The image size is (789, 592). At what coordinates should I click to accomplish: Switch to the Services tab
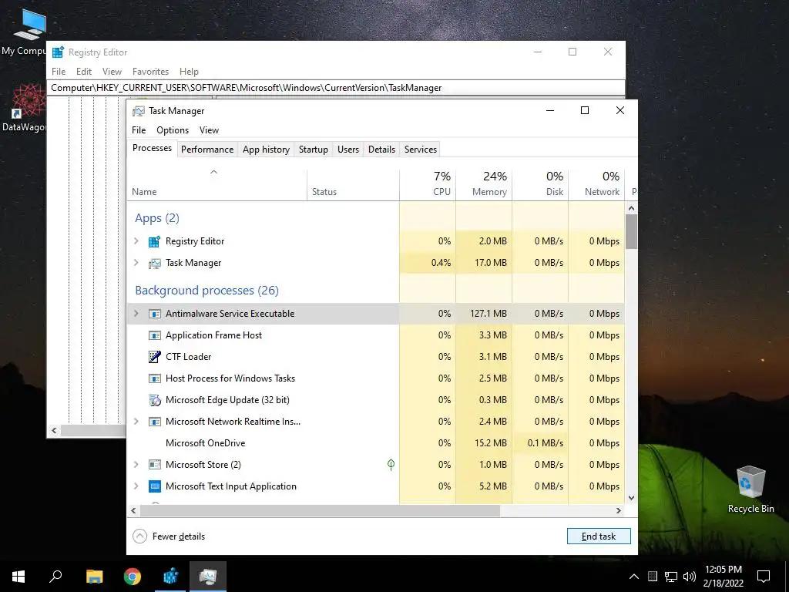click(421, 150)
